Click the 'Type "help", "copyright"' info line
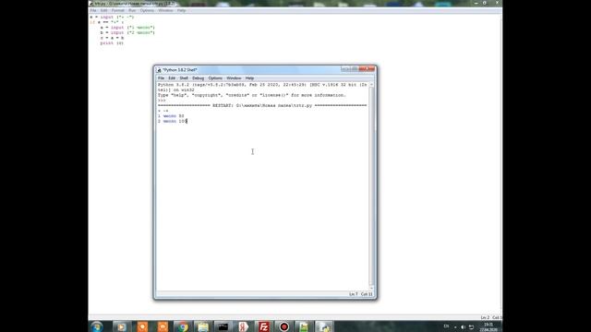591x332 pixels. pyautogui.click(x=252, y=96)
